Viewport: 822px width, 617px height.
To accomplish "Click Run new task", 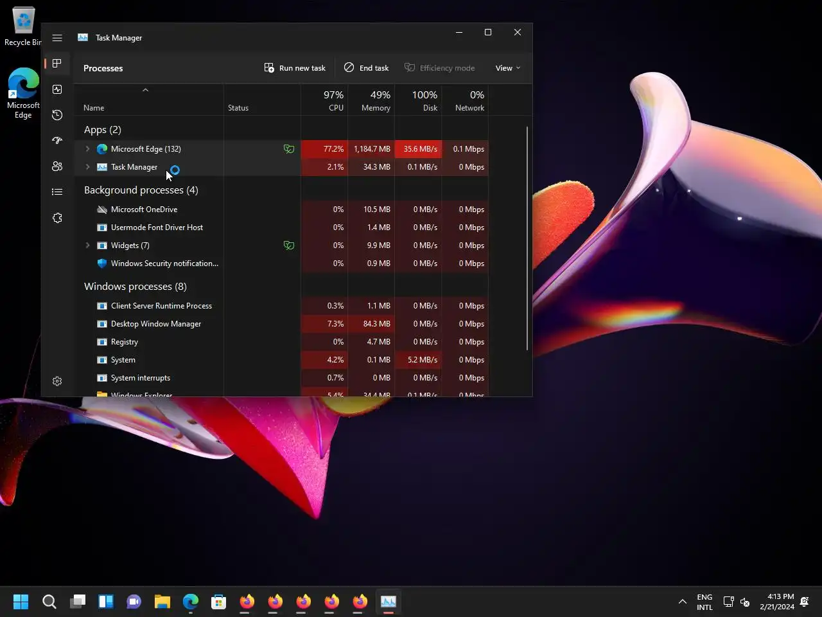I will (295, 68).
